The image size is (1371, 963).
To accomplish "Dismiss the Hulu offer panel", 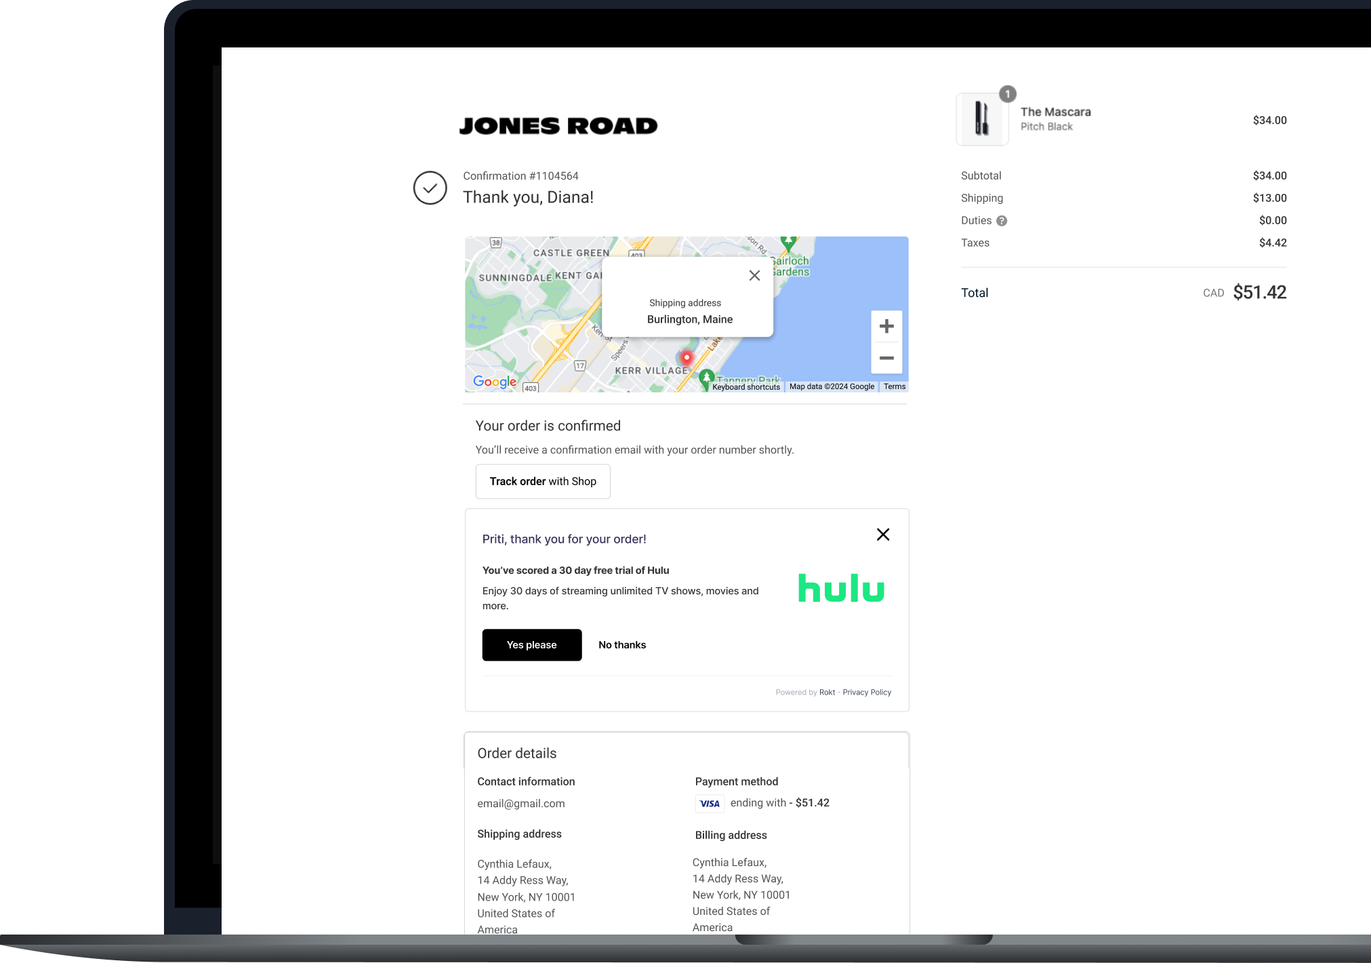I will point(882,535).
